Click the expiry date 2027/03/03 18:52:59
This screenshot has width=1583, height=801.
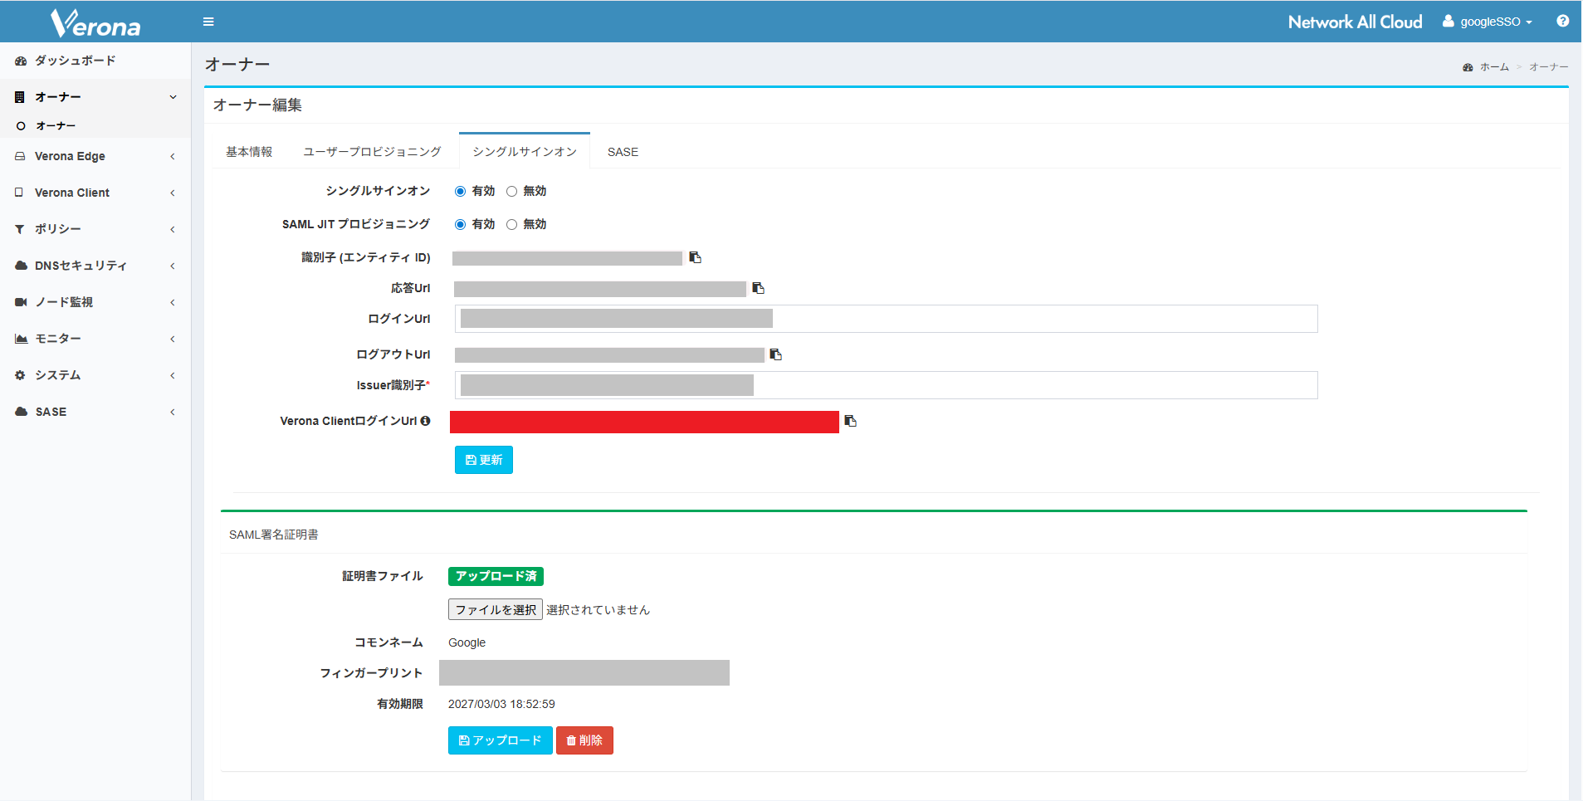pyautogui.click(x=501, y=704)
